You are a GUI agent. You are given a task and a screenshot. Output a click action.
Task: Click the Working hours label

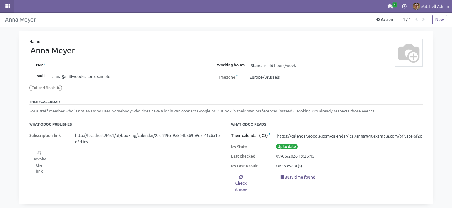click(x=231, y=65)
